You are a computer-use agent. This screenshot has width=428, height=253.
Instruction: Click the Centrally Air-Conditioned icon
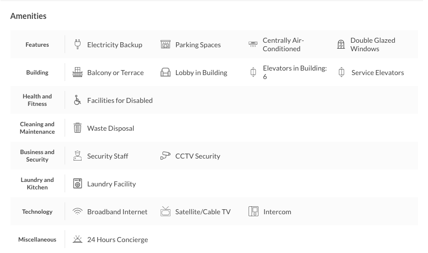tap(253, 44)
